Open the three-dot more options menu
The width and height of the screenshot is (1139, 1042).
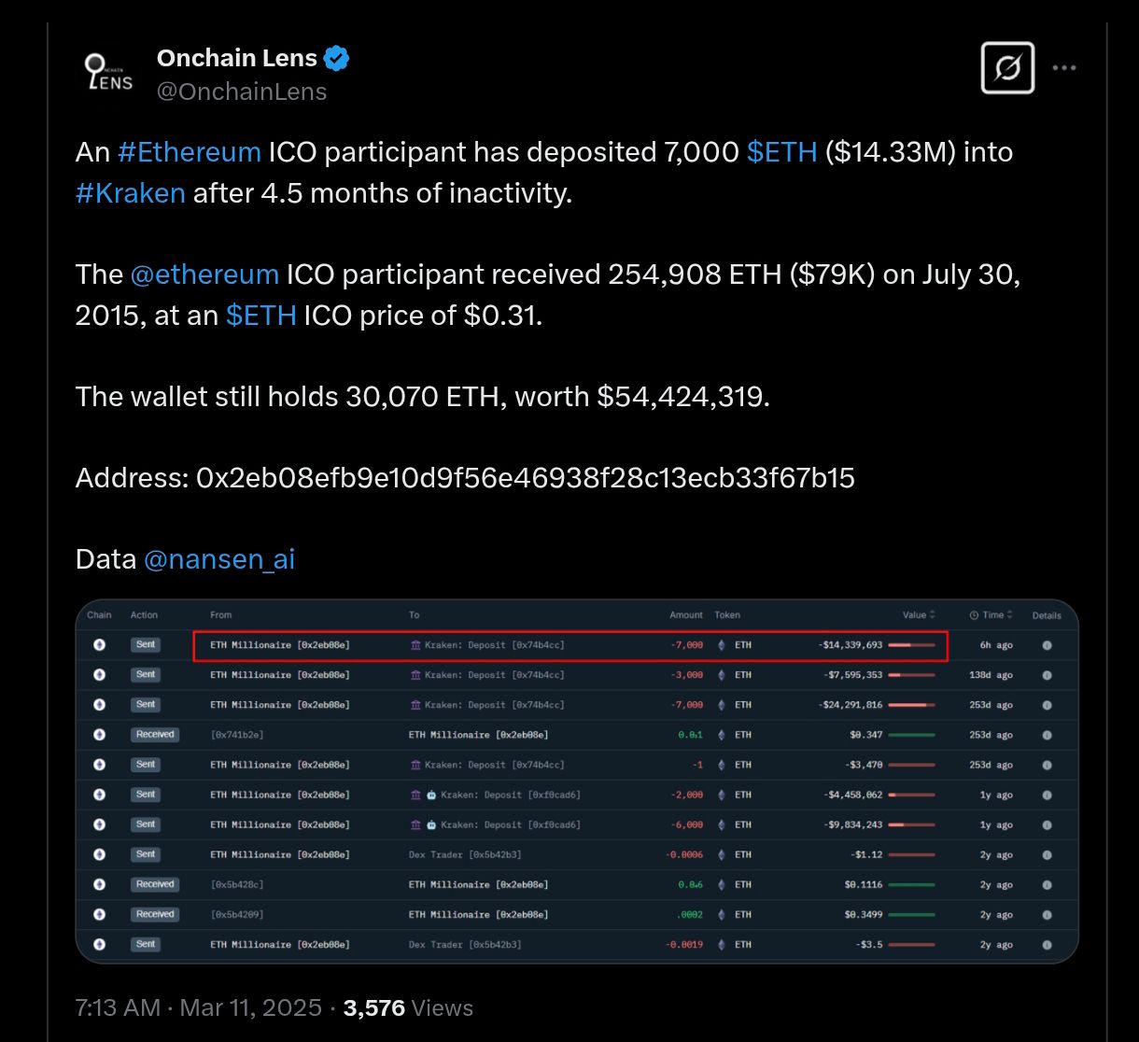(x=1065, y=67)
